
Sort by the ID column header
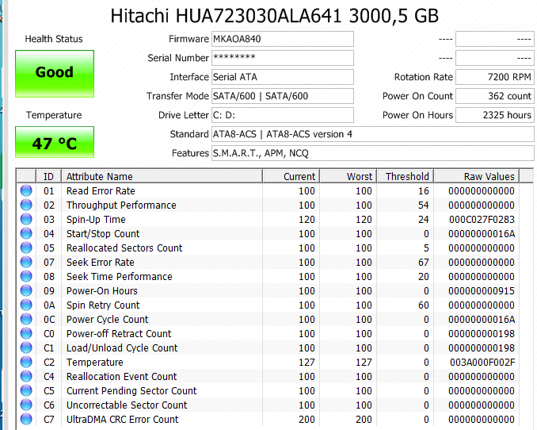point(48,176)
